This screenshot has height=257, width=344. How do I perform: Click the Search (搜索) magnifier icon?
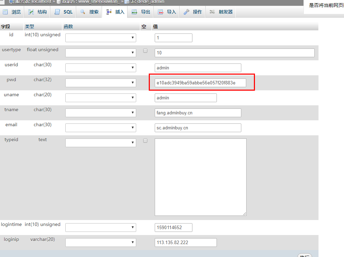click(83, 12)
